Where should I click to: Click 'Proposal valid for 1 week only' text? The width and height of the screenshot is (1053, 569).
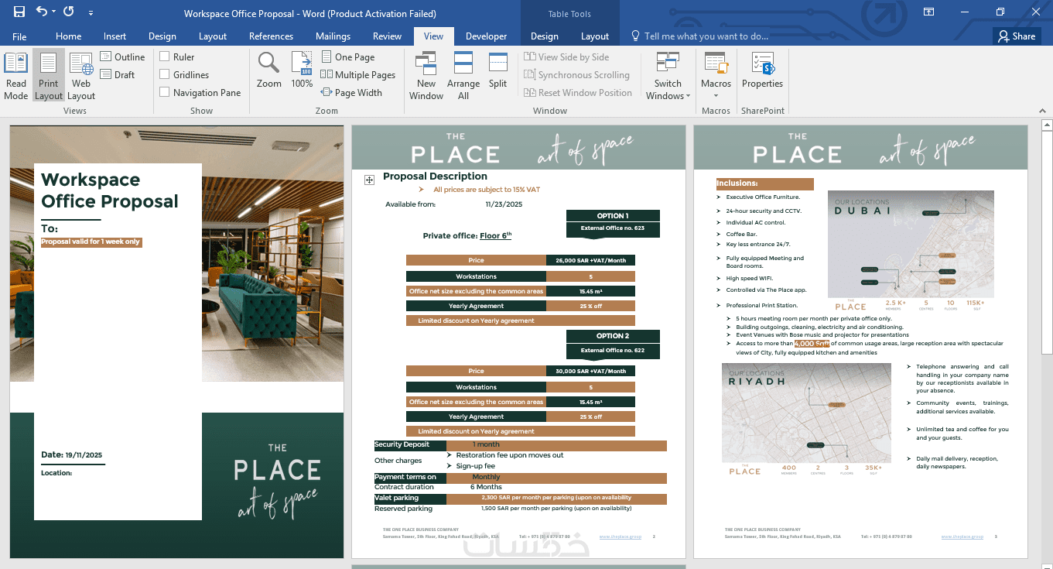(91, 242)
